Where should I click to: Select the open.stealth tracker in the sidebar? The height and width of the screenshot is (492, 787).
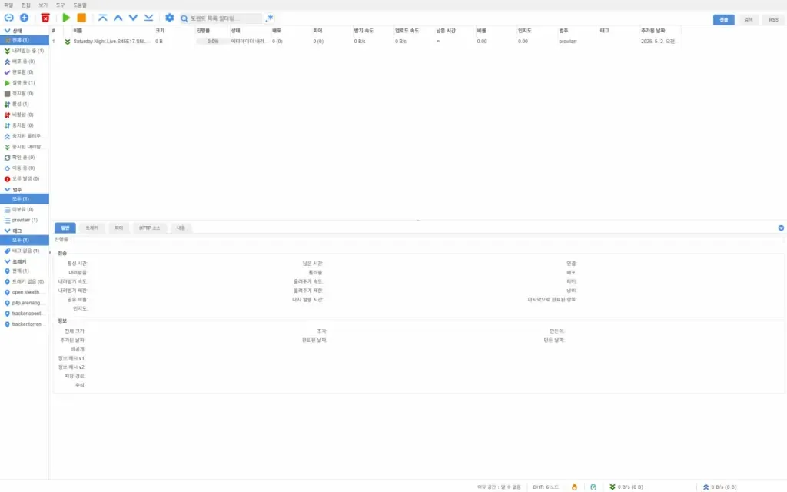coord(26,292)
